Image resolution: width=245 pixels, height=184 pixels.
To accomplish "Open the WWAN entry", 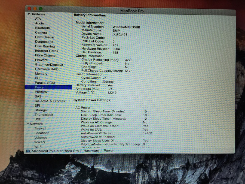I will click(40, 142).
